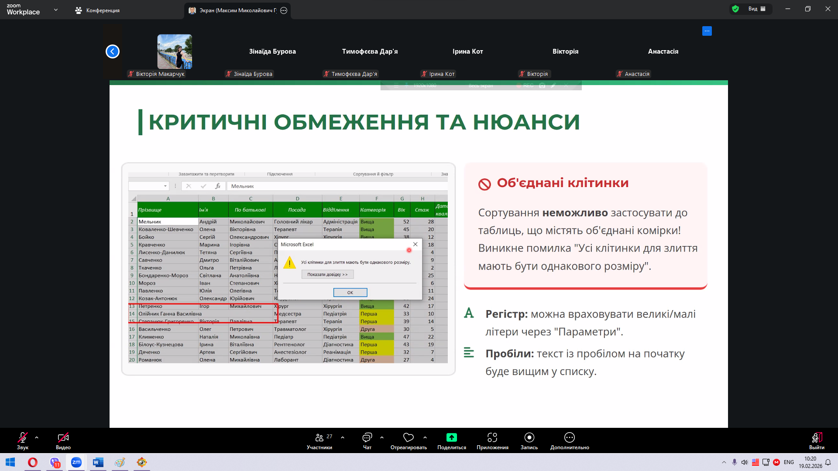
Task: Click Вікторія Макарчук's video thumbnail
Action: (175, 51)
